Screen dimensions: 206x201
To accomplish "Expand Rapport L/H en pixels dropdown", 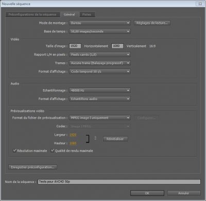I will pos(100,55).
